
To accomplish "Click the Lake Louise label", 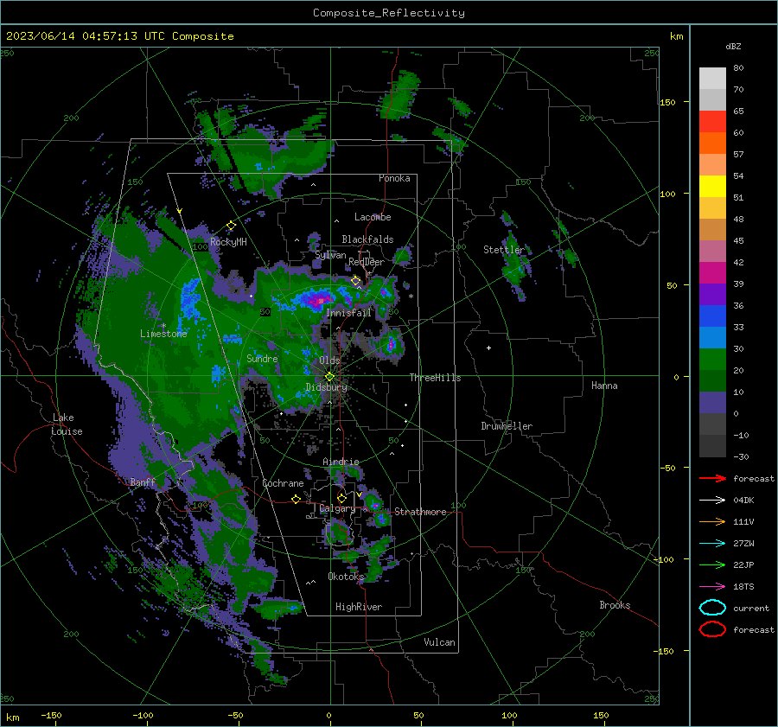I will pos(67,424).
